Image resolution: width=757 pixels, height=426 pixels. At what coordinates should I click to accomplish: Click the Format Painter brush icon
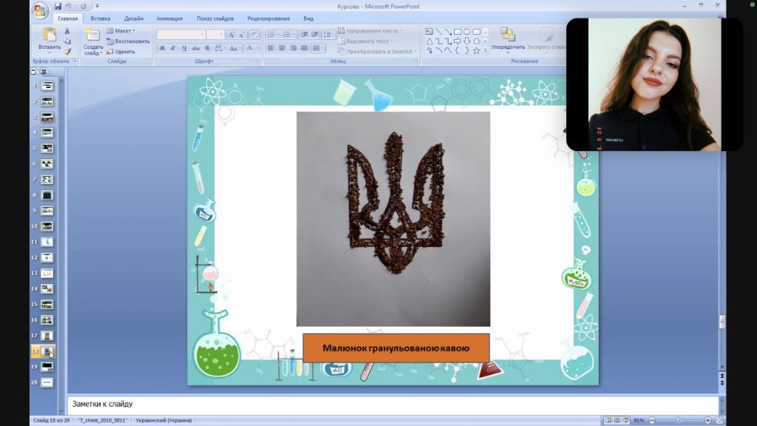[x=67, y=52]
